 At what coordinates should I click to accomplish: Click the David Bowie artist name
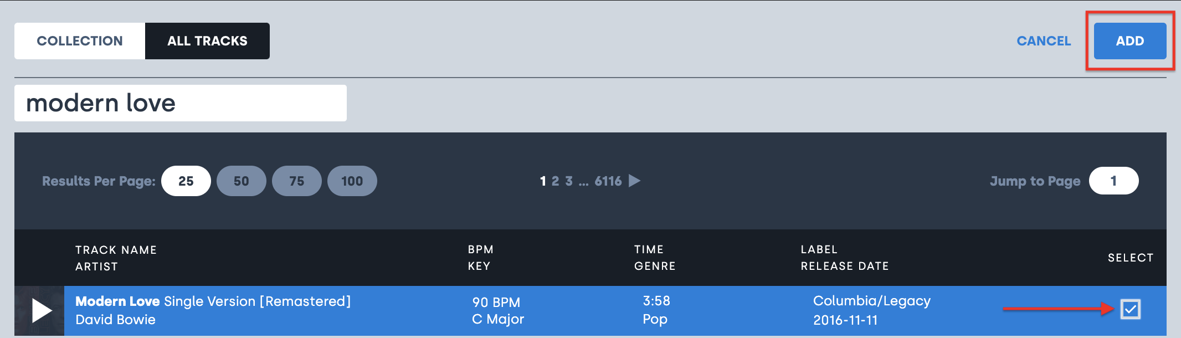pyautogui.click(x=115, y=320)
